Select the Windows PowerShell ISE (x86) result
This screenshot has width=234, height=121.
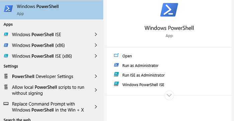(x=51, y=56)
